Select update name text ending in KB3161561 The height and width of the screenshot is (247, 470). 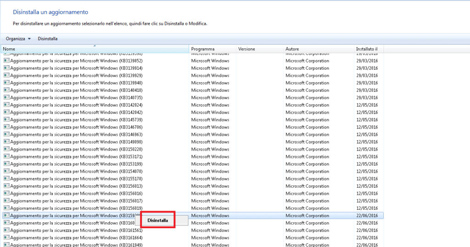click(x=77, y=230)
